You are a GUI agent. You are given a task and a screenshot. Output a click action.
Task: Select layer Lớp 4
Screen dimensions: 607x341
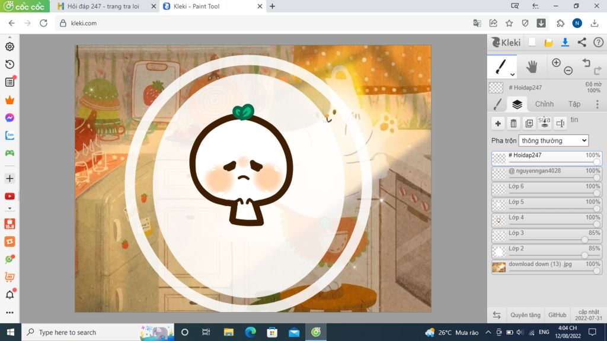(x=547, y=220)
